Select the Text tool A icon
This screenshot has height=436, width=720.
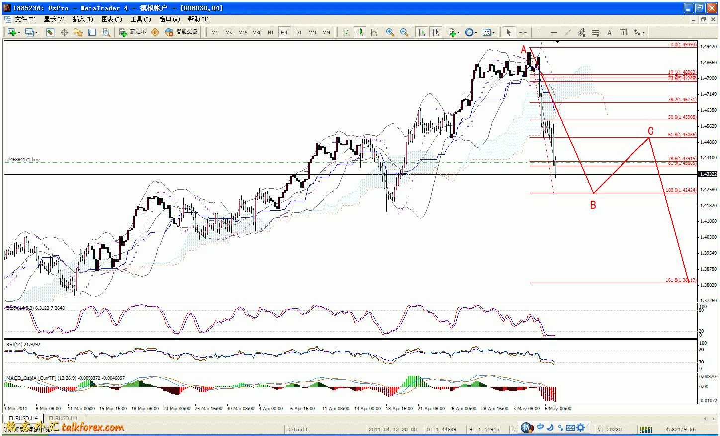(610, 32)
